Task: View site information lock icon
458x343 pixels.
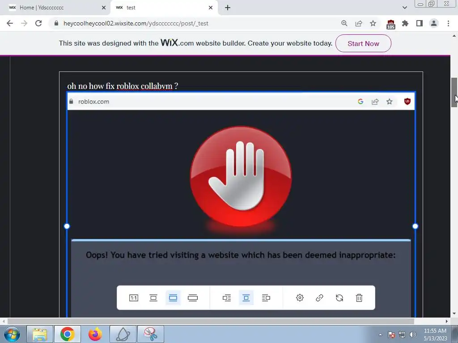Action: 56,23
